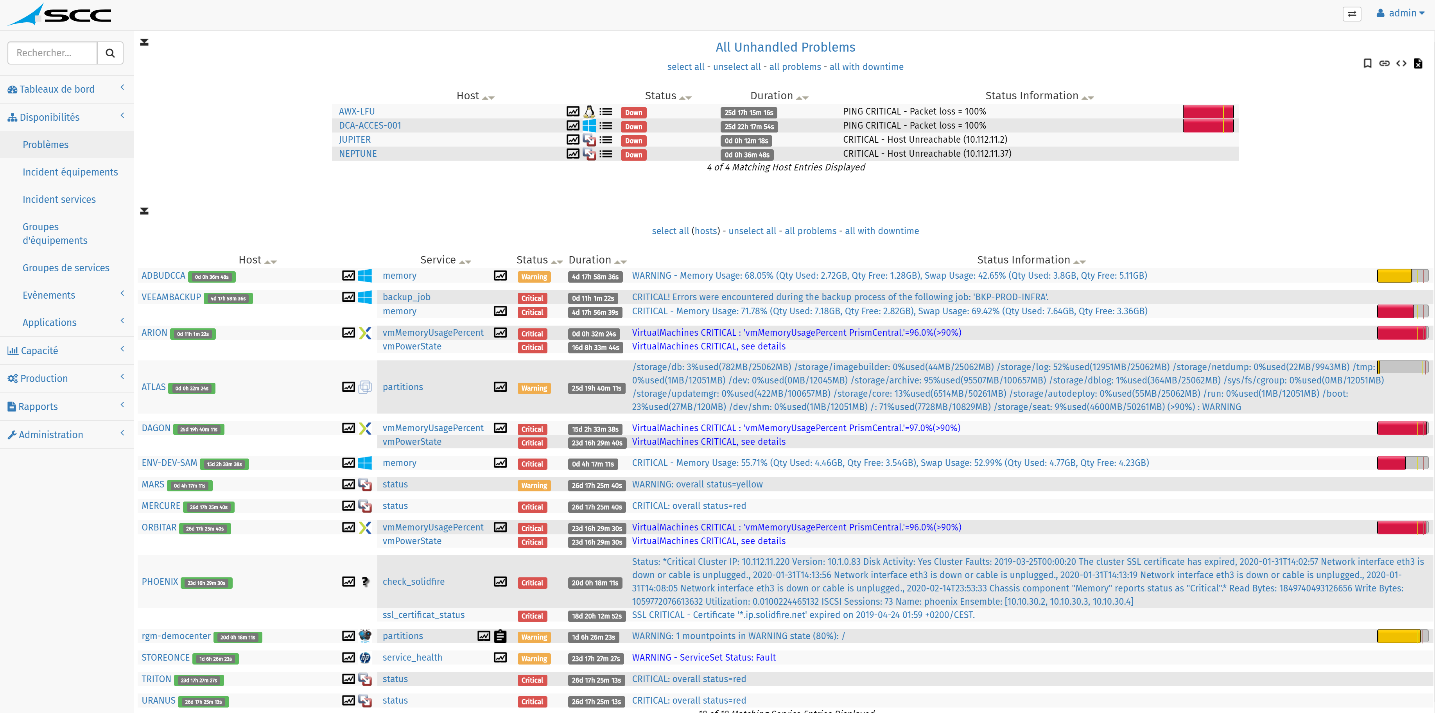Click select all in host section

click(x=686, y=67)
